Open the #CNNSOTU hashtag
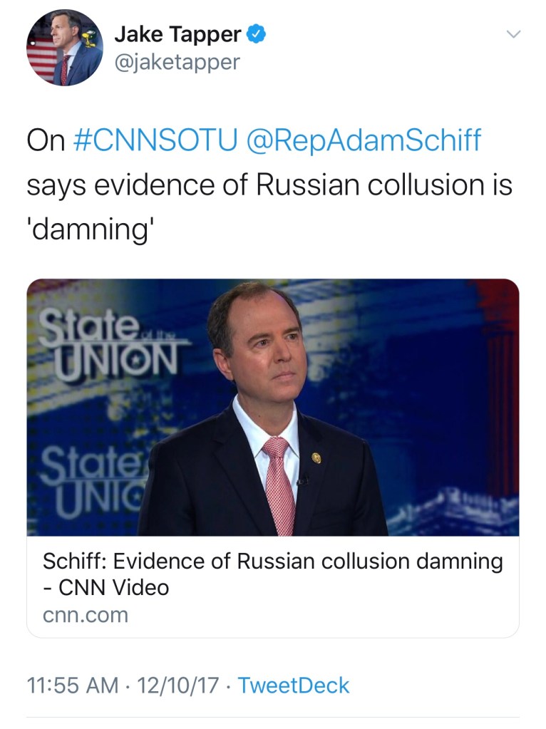The image size is (546, 729). pyautogui.click(x=155, y=140)
